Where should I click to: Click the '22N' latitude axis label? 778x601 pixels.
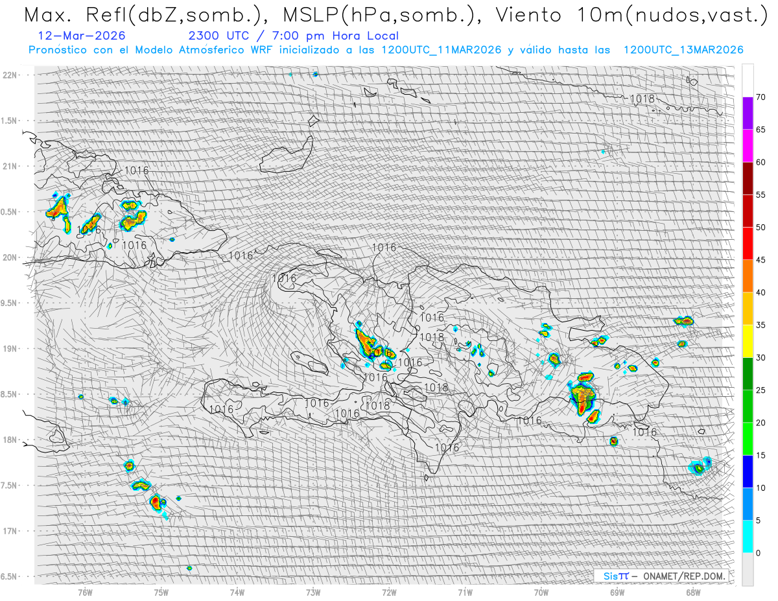(x=10, y=75)
